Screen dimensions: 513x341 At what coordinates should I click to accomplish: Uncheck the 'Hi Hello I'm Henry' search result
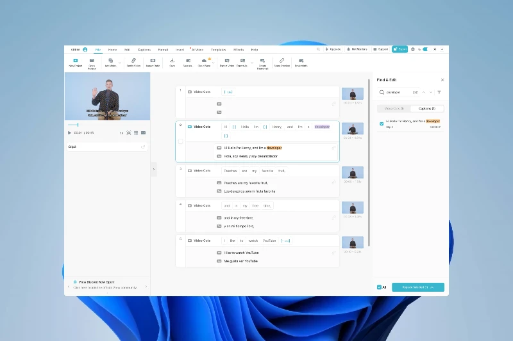[x=382, y=123]
